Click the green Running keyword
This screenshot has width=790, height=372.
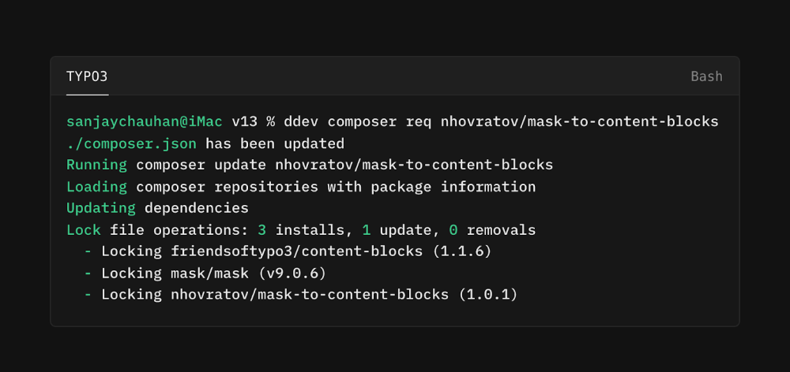[x=96, y=165]
